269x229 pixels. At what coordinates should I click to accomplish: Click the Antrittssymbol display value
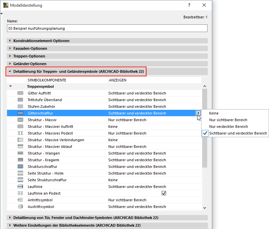[x=127, y=200]
